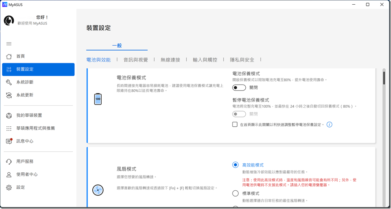Open 系統更新 update icon

click(9, 95)
